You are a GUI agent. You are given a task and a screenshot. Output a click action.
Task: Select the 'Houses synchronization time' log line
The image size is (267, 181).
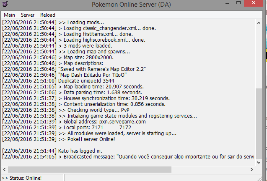pos(86,98)
